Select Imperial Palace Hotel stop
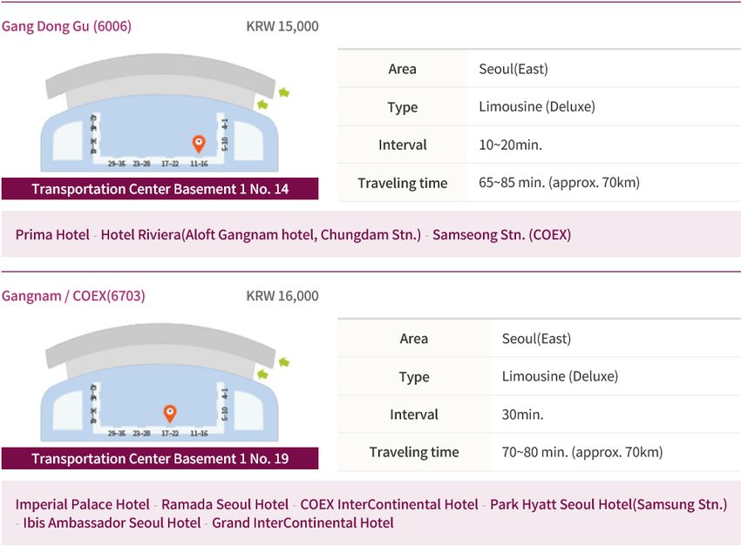Viewport: 741px width, 546px height. click(x=83, y=504)
